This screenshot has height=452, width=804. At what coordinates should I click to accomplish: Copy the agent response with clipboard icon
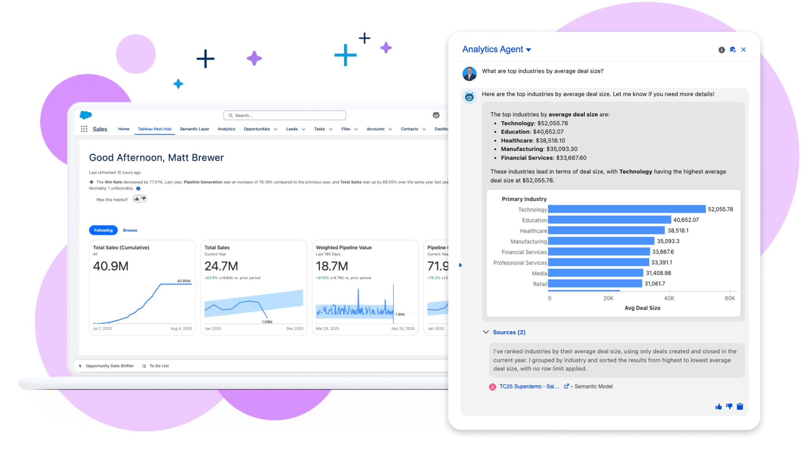[740, 406]
